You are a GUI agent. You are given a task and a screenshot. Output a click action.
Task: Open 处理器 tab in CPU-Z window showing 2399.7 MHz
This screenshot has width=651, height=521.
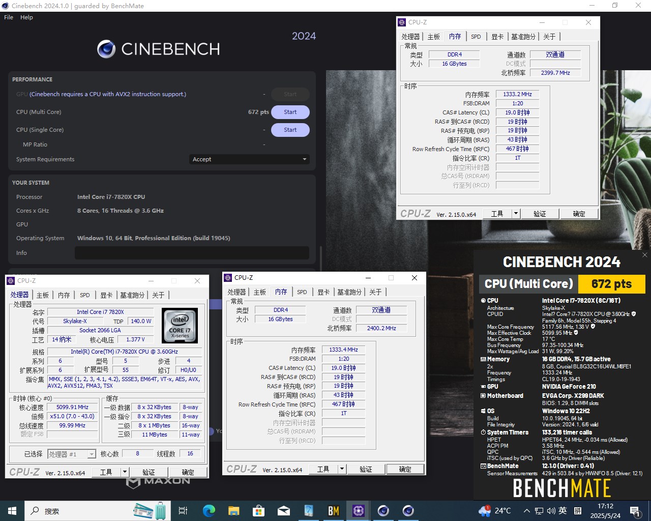[410, 37]
